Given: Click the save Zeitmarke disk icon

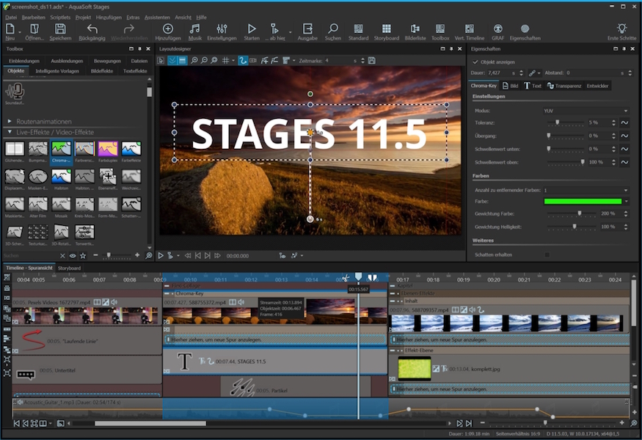Looking at the screenshot, I should pyautogui.click(x=372, y=61).
